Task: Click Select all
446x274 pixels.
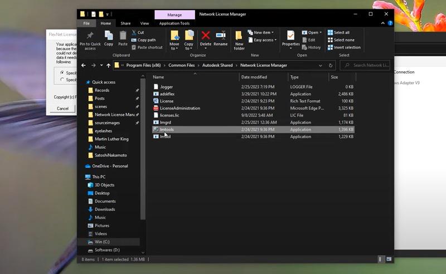Action: click(338, 32)
